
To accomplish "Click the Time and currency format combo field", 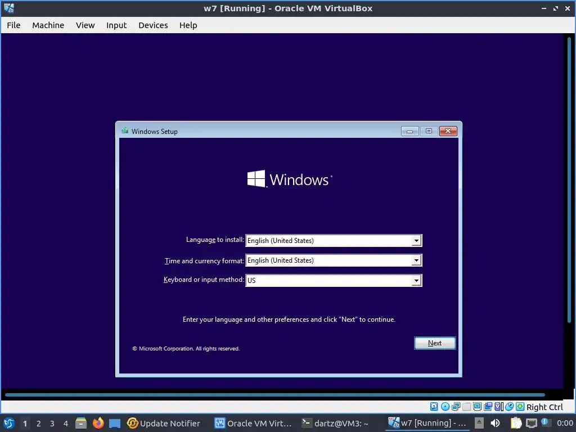I will coord(334,260).
